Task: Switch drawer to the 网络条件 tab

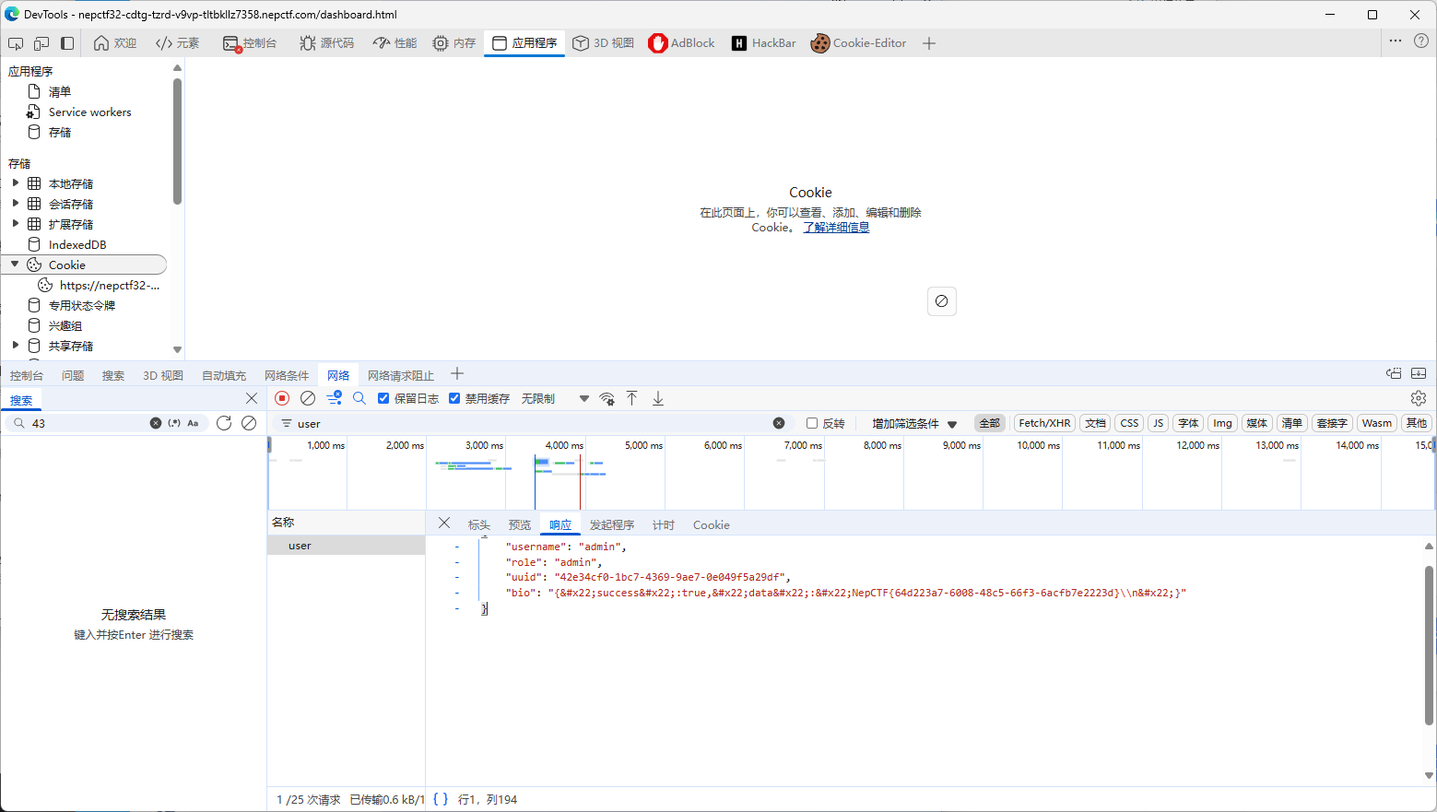Action: [x=287, y=376]
